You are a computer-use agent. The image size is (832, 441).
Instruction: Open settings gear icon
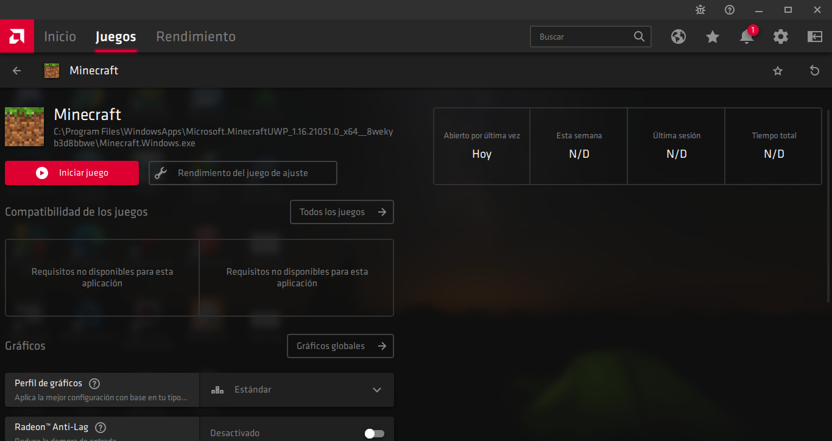coord(781,37)
